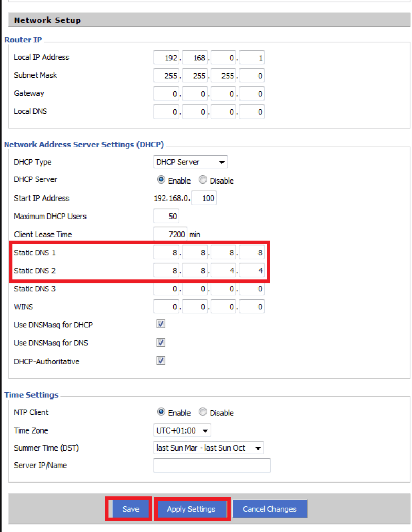Uncheck the DHCP-Authoritative checkbox
Image resolution: width=412 pixels, height=532 pixels.
[x=161, y=361]
